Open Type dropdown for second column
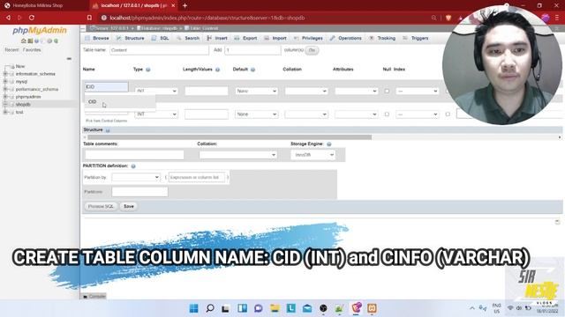This screenshot has height=317, width=565. 156,114
